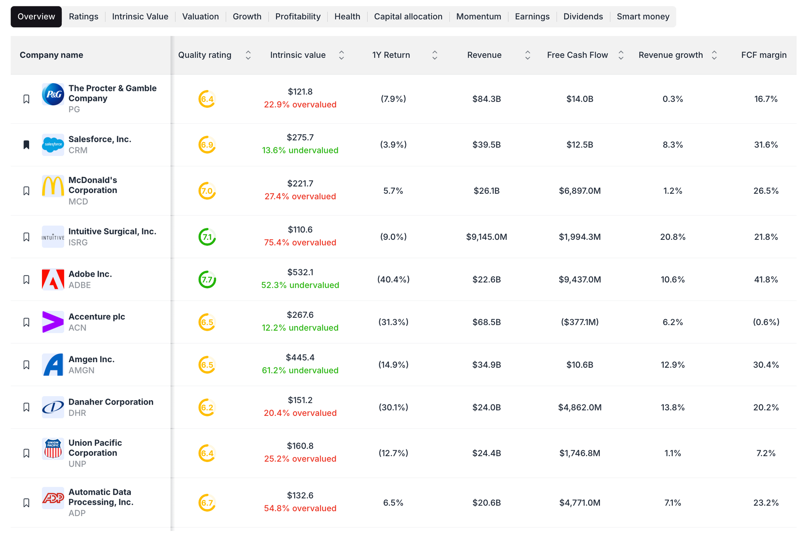The image size is (808, 533).
Task: Click the Company name column header
Action: tap(51, 55)
